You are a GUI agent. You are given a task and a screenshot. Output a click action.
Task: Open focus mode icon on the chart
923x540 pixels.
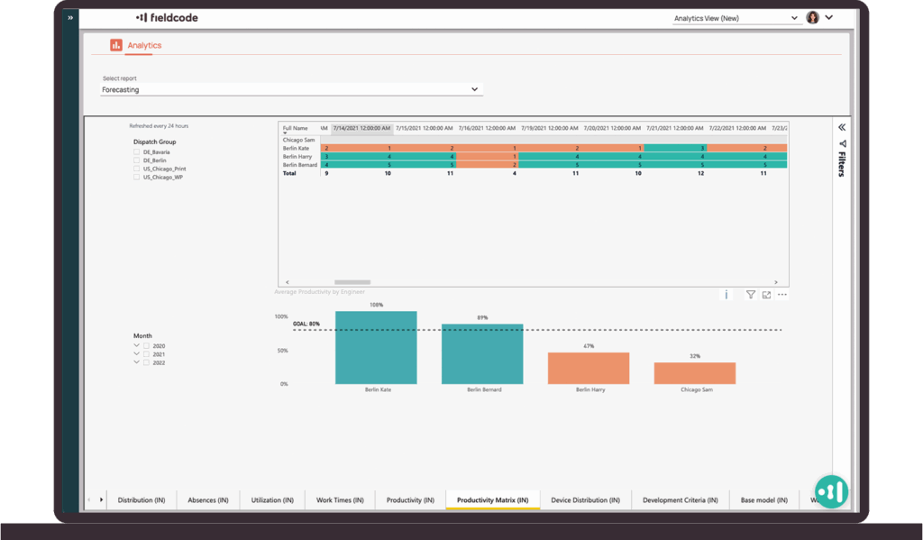[766, 295]
